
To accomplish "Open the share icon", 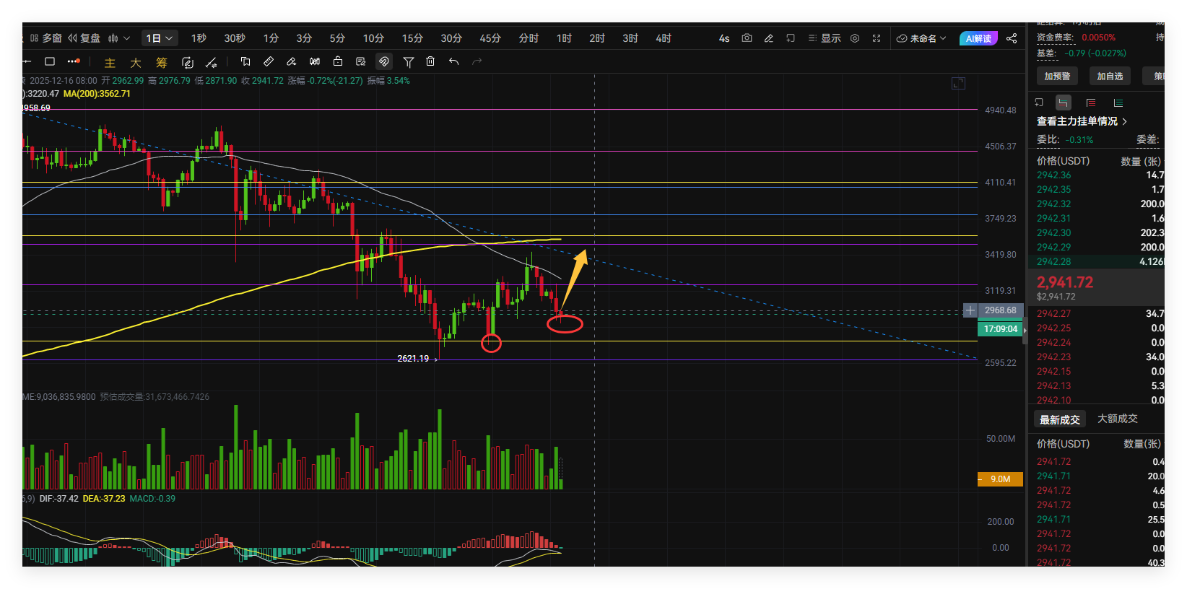I will point(1012,38).
